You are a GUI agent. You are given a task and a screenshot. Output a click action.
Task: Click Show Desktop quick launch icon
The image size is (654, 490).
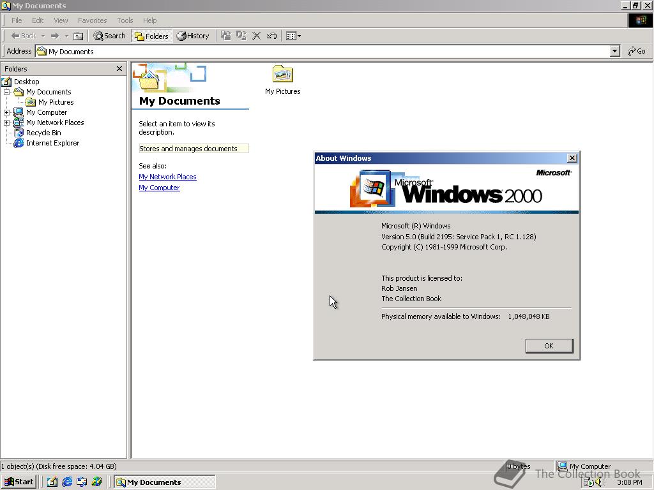click(x=52, y=482)
